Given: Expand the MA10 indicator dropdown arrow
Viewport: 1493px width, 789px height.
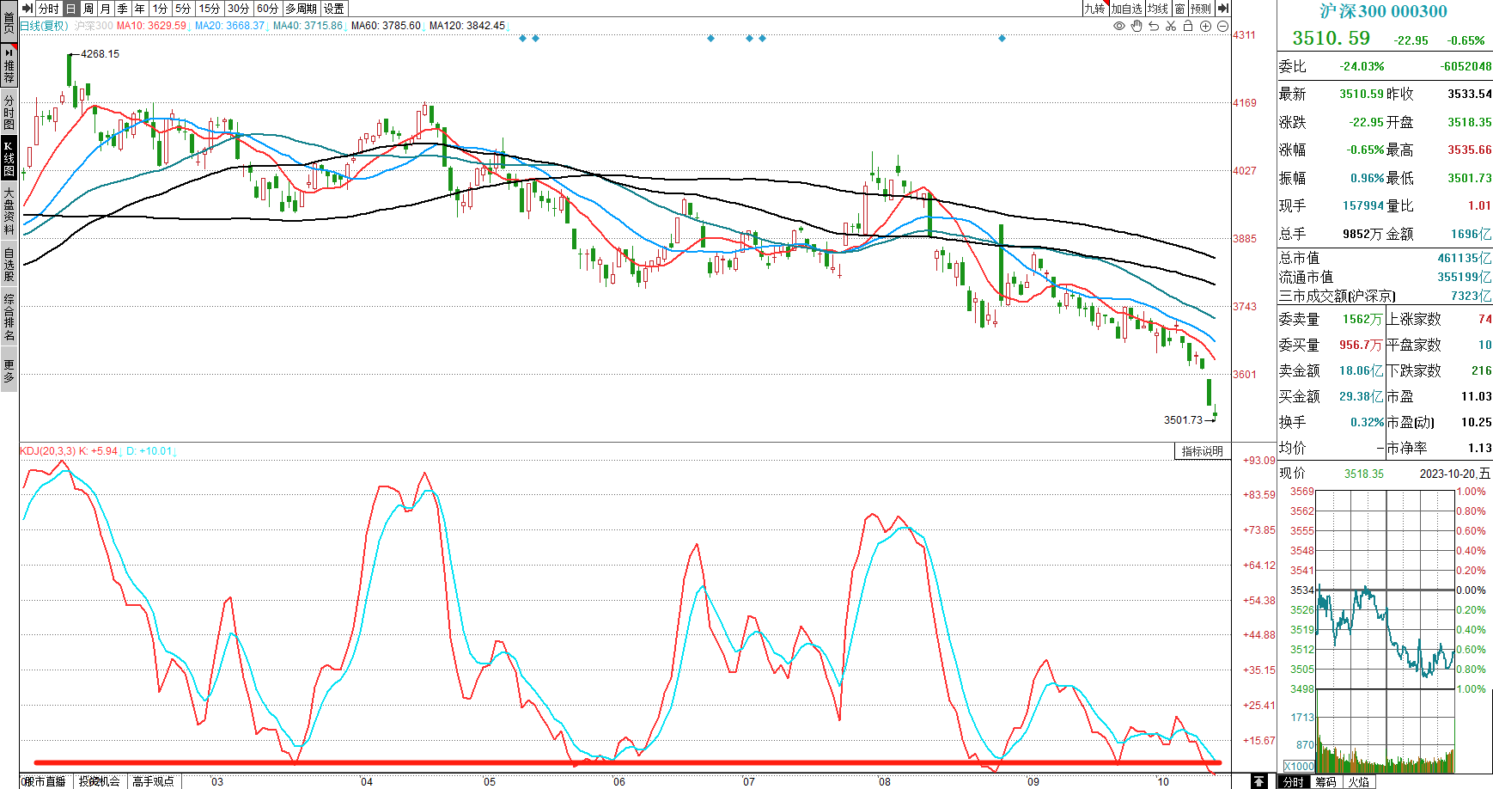Looking at the screenshot, I should [x=189, y=28].
